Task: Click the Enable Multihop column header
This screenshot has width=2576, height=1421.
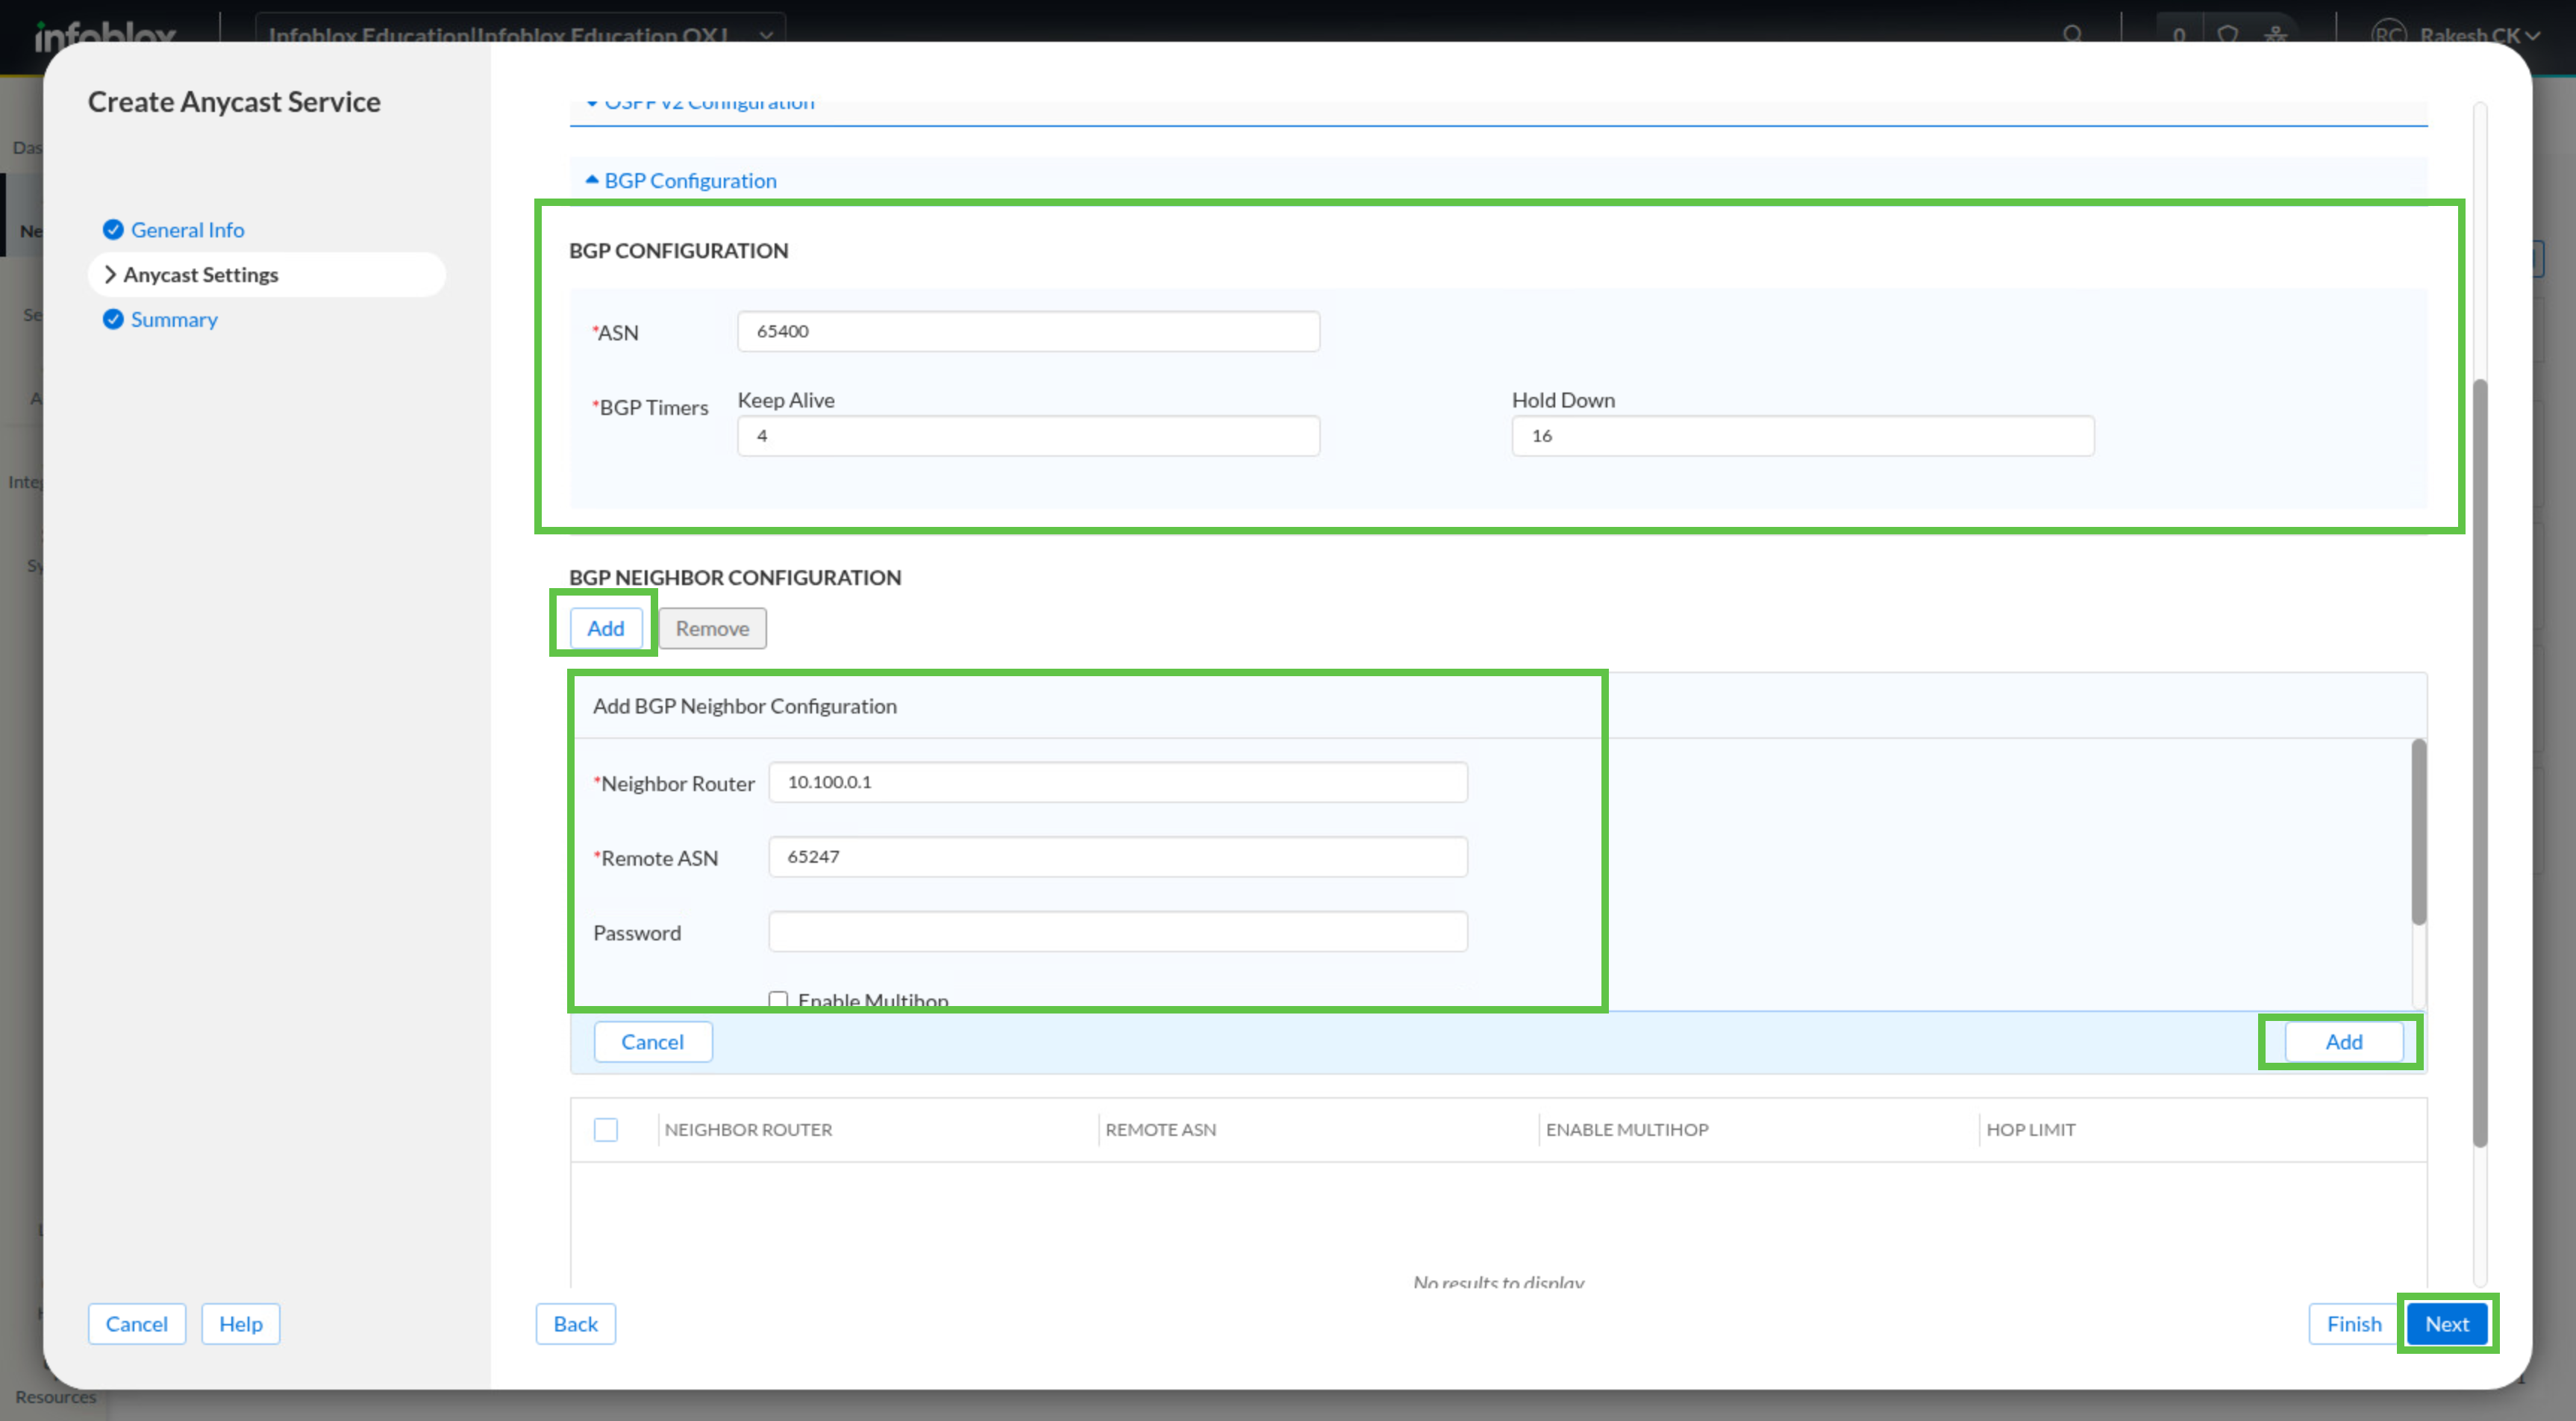Action: click(x=1627, y=1130)
